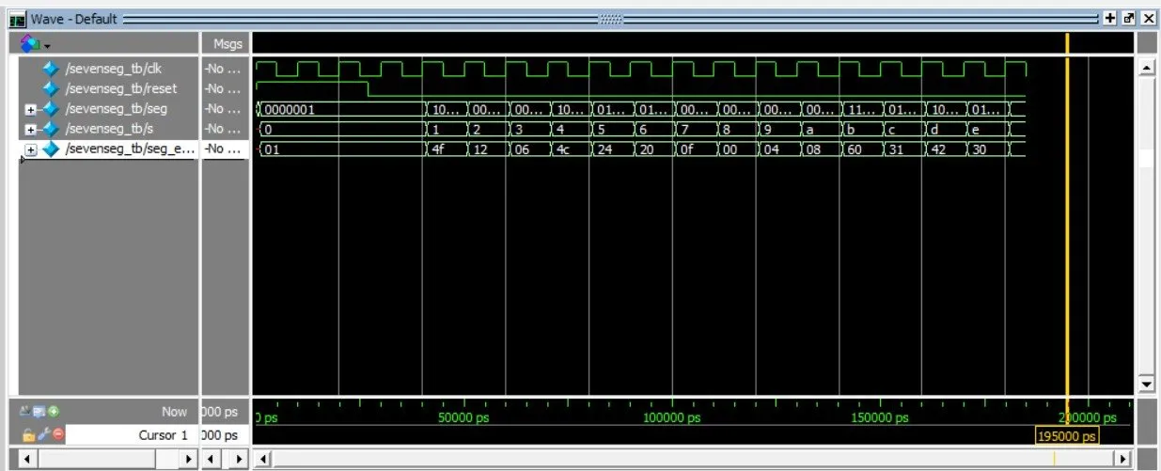The image size is (1161, 471).
Task: Click the edit grid and timeline icon
Action: (40, 411)
